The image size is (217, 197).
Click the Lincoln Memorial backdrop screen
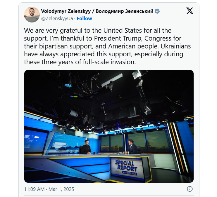65,143
